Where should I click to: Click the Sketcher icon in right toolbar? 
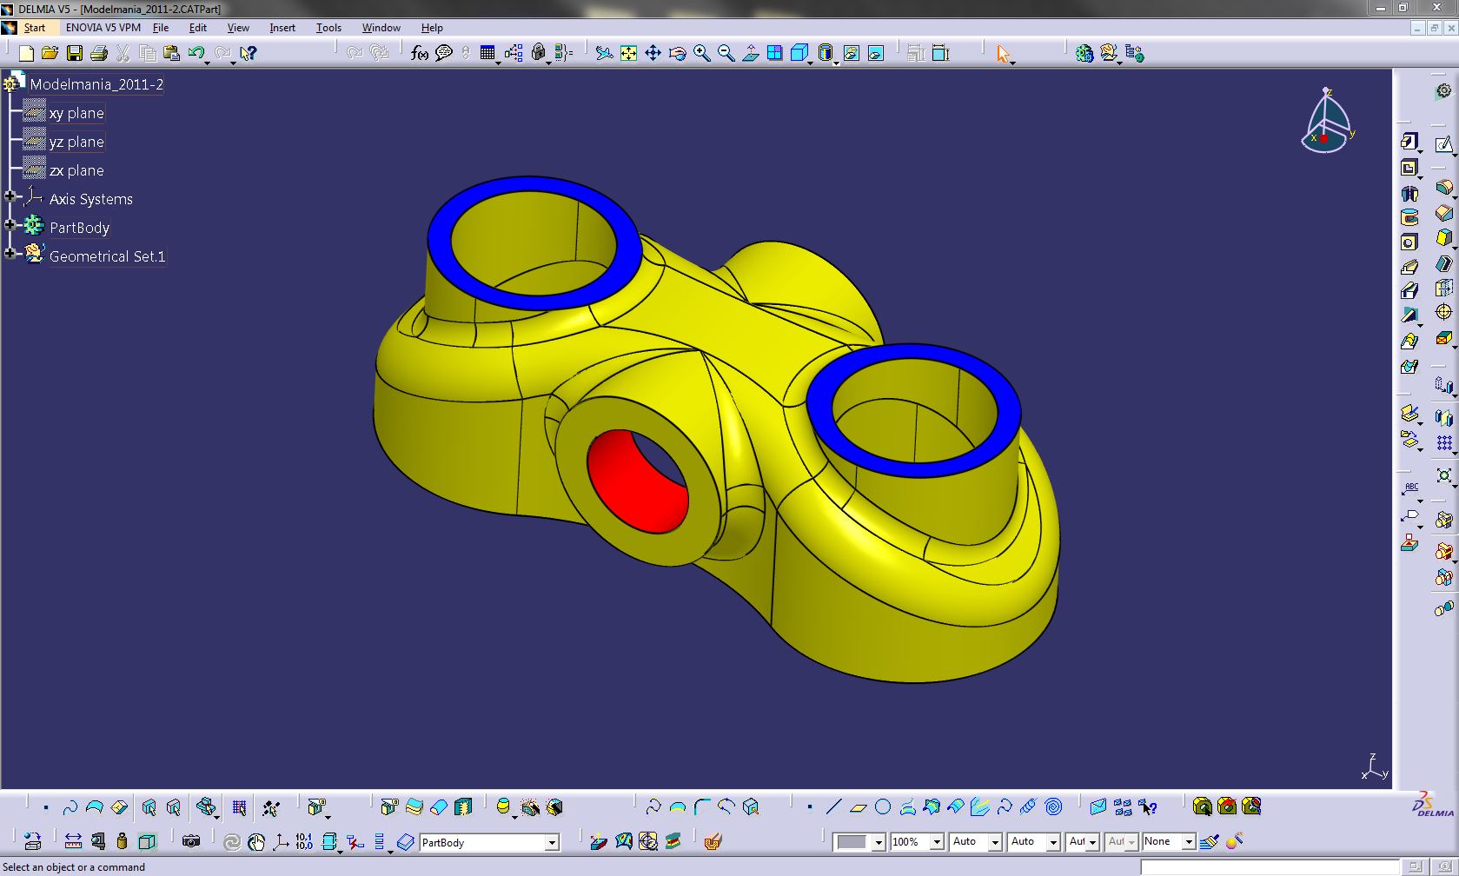pos(1443,144)
